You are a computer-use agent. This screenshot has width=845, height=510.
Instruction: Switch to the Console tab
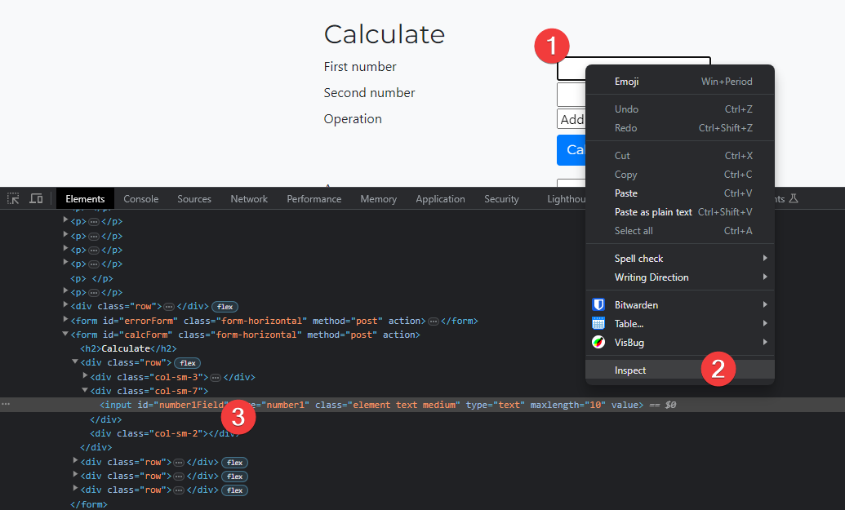[141, 199]
